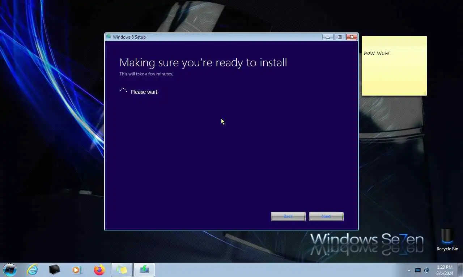Click 'This will take a few minutes.' text
463x277 pixels.
coord(146,74)
